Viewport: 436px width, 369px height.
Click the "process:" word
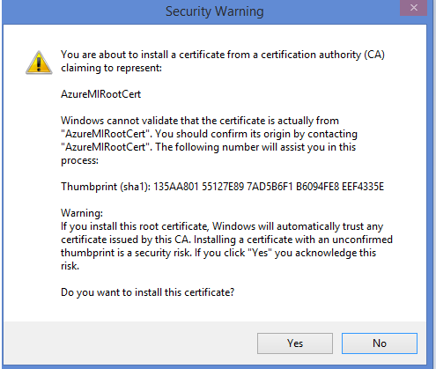click(x=79, y=160)
